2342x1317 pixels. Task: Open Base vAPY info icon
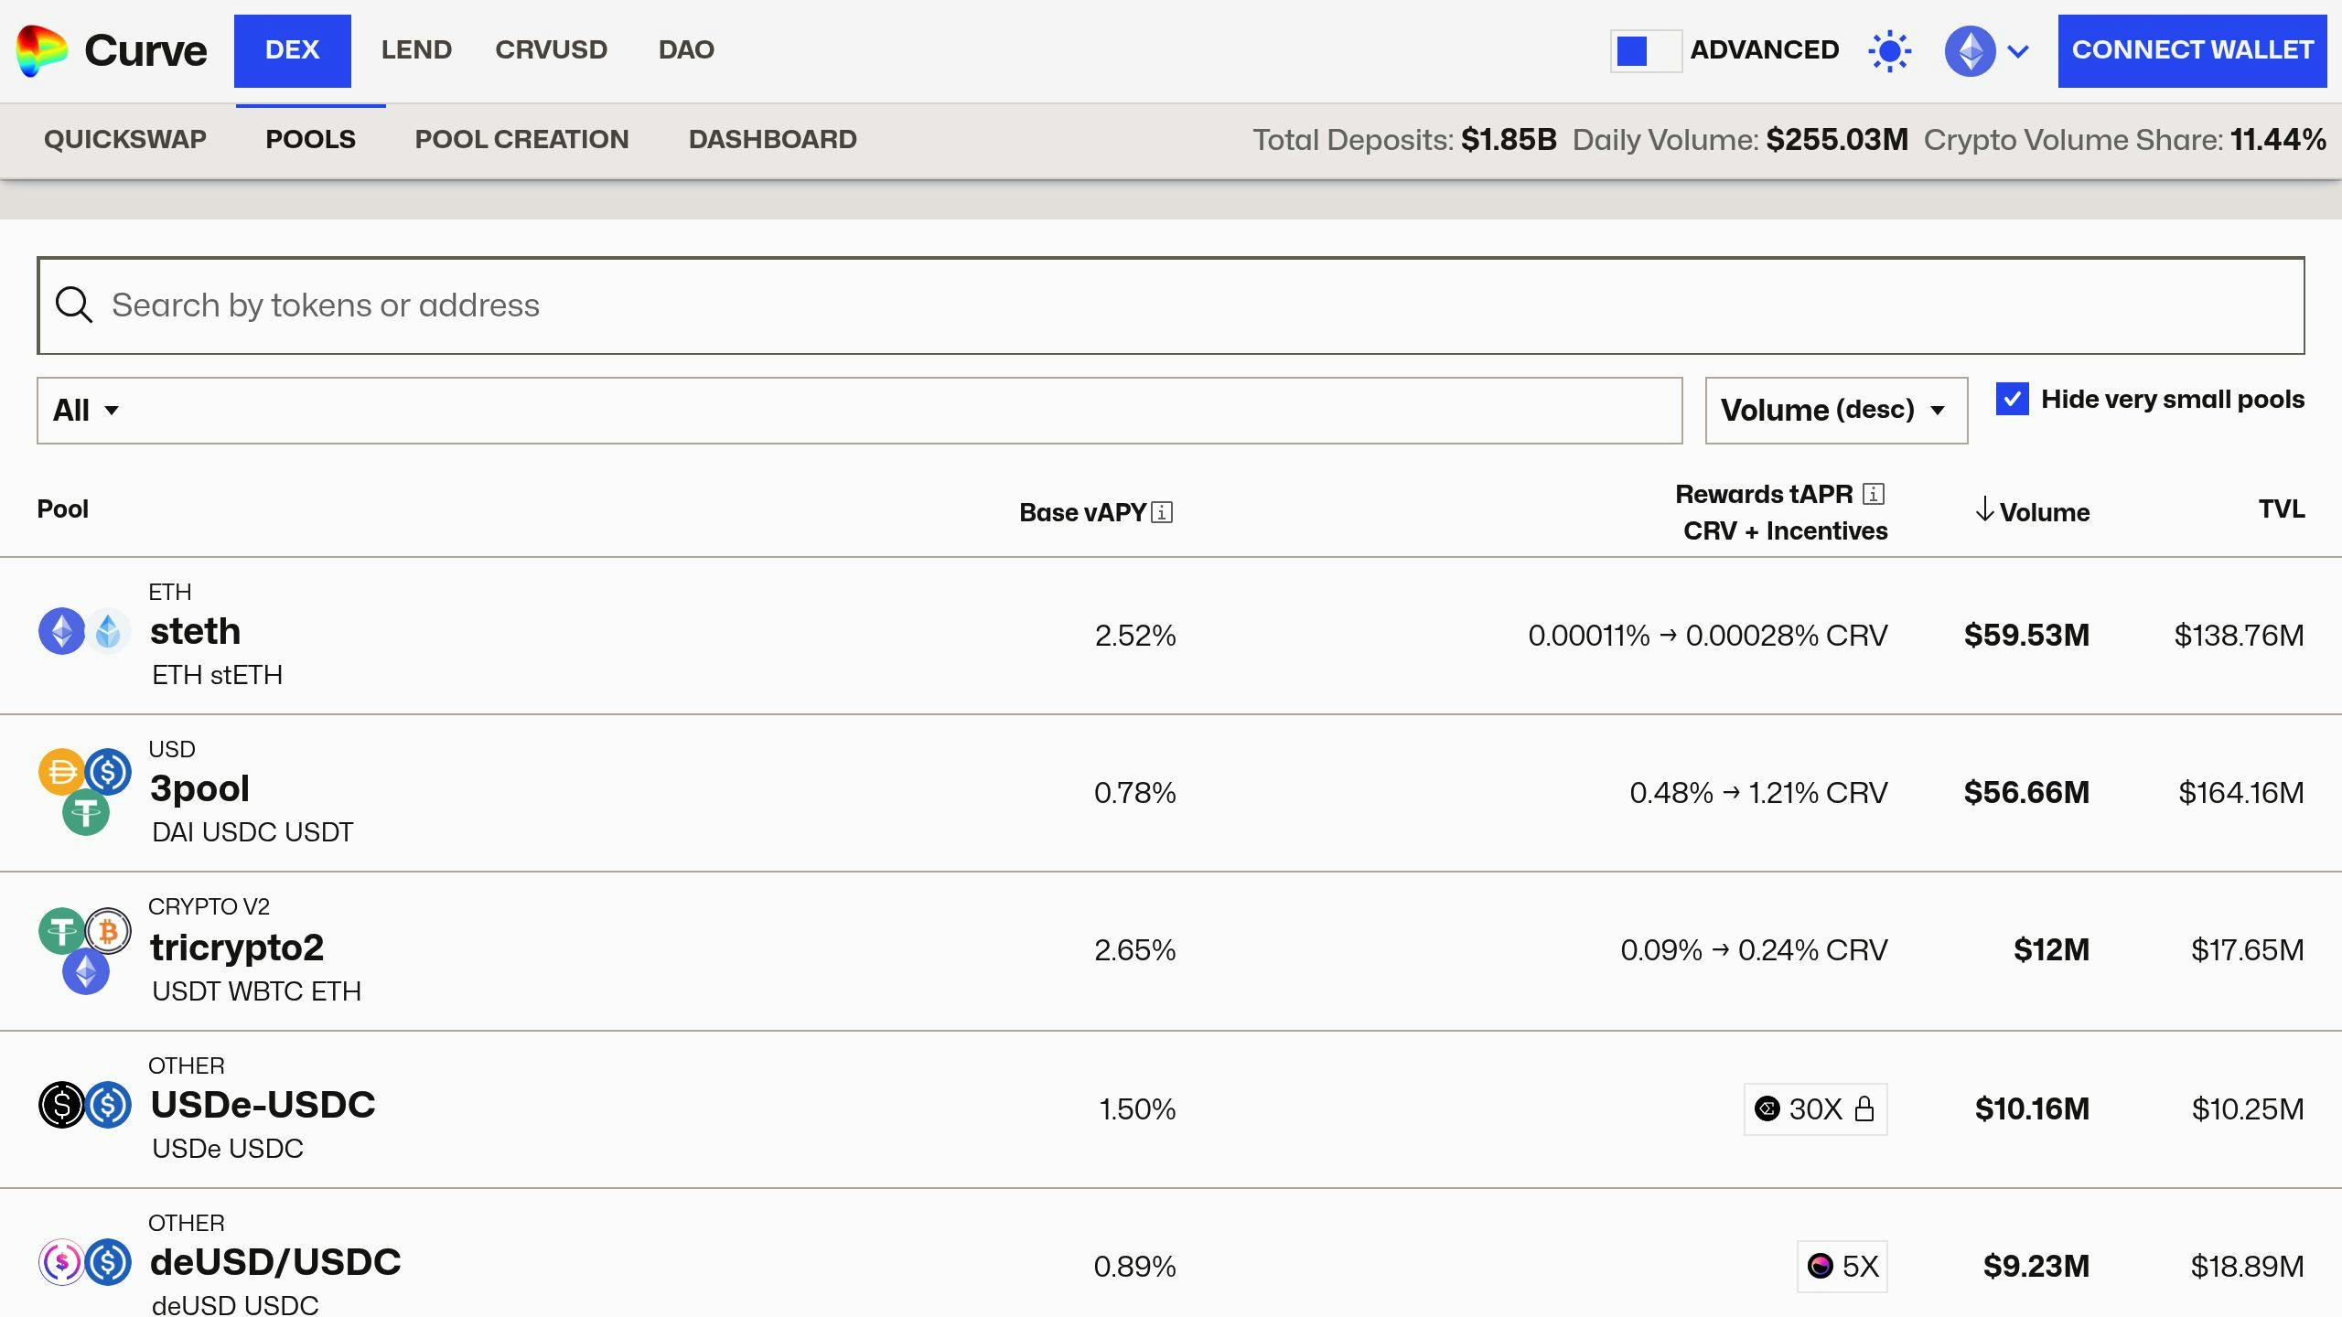click(1162, 512)
